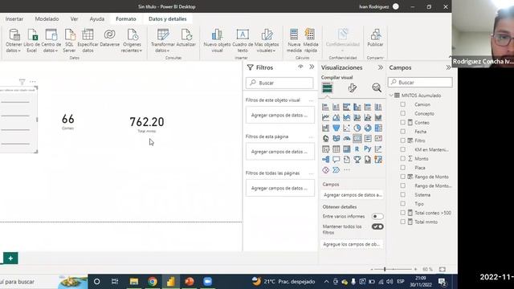
Task: Select the build visual fields tab icon
Action: tap(327, 88)
